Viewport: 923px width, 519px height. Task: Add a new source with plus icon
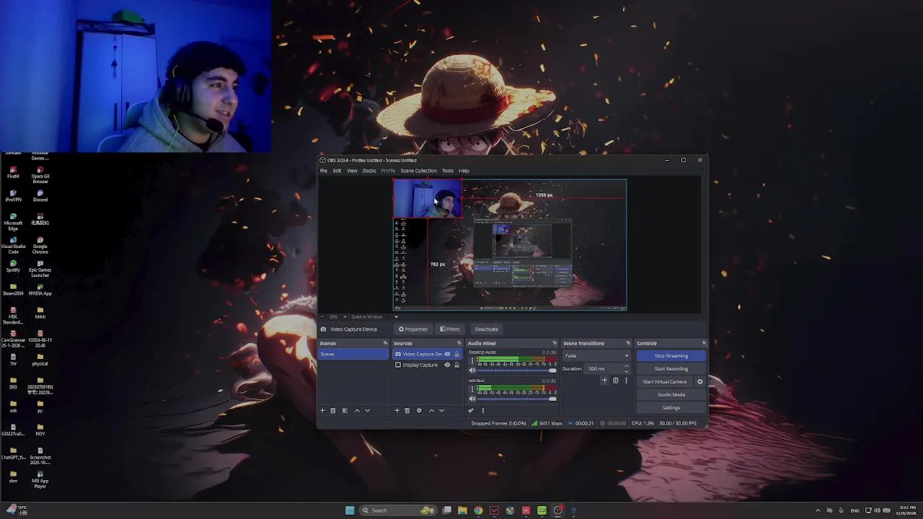(396, 410)
